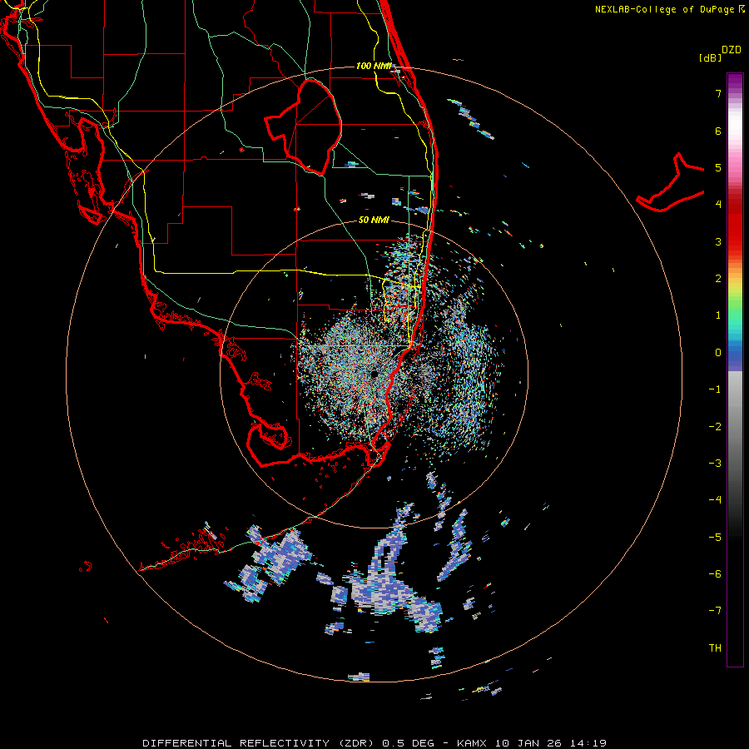Click the '100 NMI' range ring label
The image size is (749, 749).
coord(374,66)
